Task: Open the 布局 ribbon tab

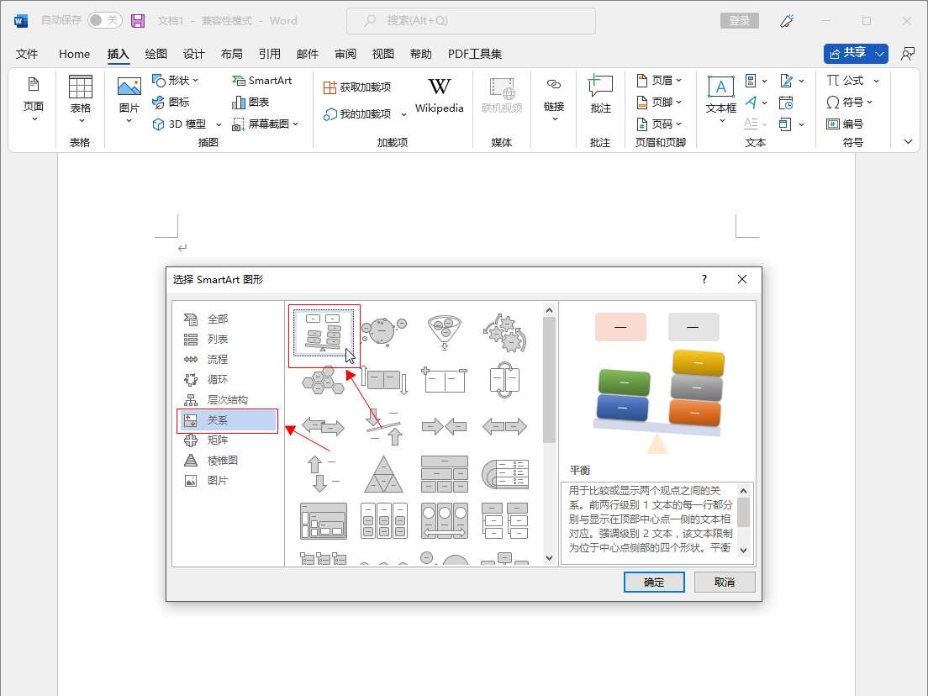Action: click(231, 54)
